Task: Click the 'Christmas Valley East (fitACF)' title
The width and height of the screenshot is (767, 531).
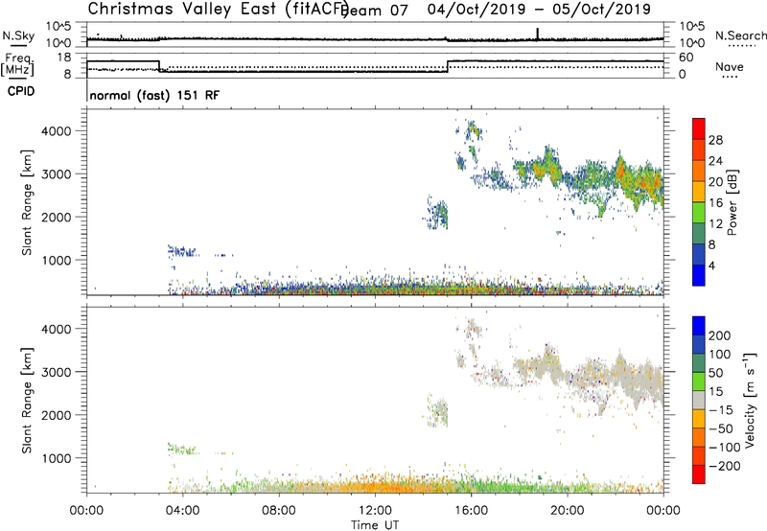Action: coord(218,9)
